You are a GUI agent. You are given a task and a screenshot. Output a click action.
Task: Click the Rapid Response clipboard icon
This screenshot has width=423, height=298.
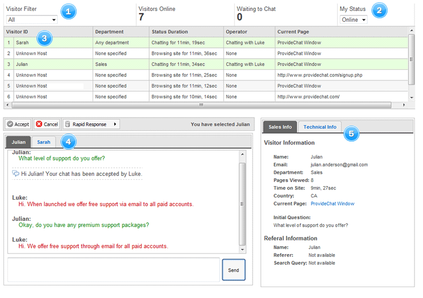[x=67, y=124]
